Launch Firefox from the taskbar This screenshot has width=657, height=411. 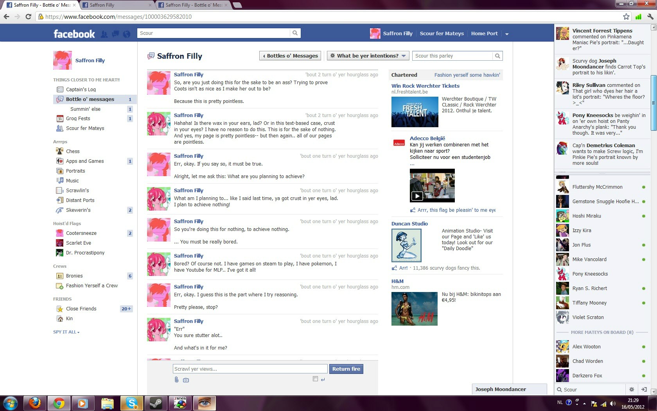[x=35, y=403]
